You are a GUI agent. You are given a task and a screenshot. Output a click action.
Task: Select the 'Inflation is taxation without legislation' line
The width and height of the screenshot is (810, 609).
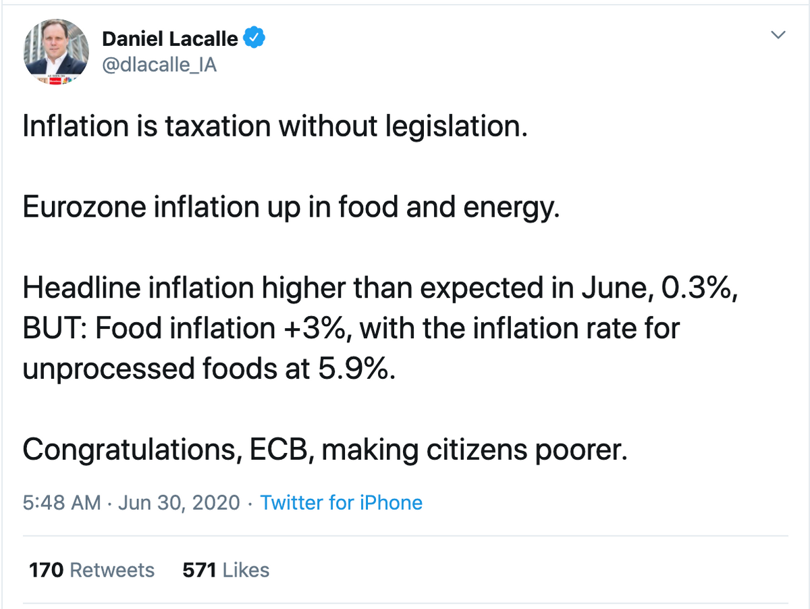click(x=275, y=127)
